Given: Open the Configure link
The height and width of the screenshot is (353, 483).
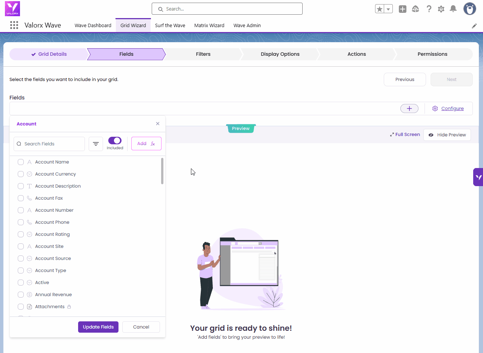Looking at the screenshot, I should coord(452,108).
